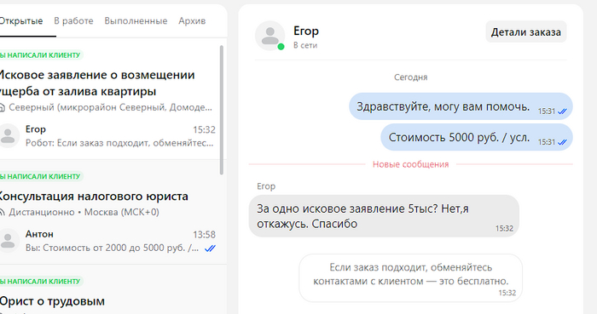Click preview 'Робот: Если заказ подходит, обменяйтес...'
This screenshot has width=597, height=314.
click(x=119, y=143)
